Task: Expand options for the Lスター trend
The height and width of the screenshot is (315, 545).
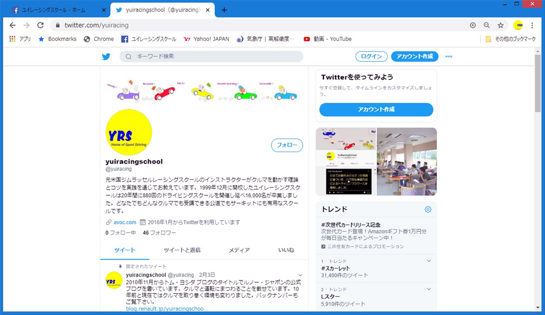Action: tap(429, 289)
